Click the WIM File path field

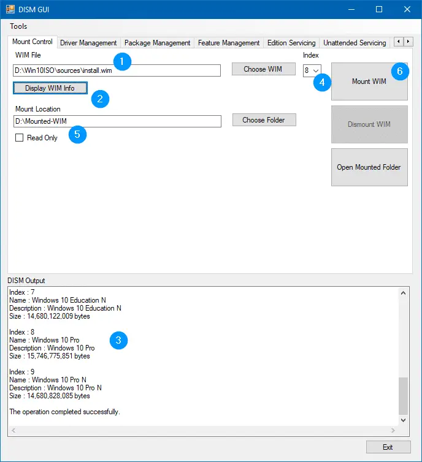pyautogui.click(x=117, y=70)
